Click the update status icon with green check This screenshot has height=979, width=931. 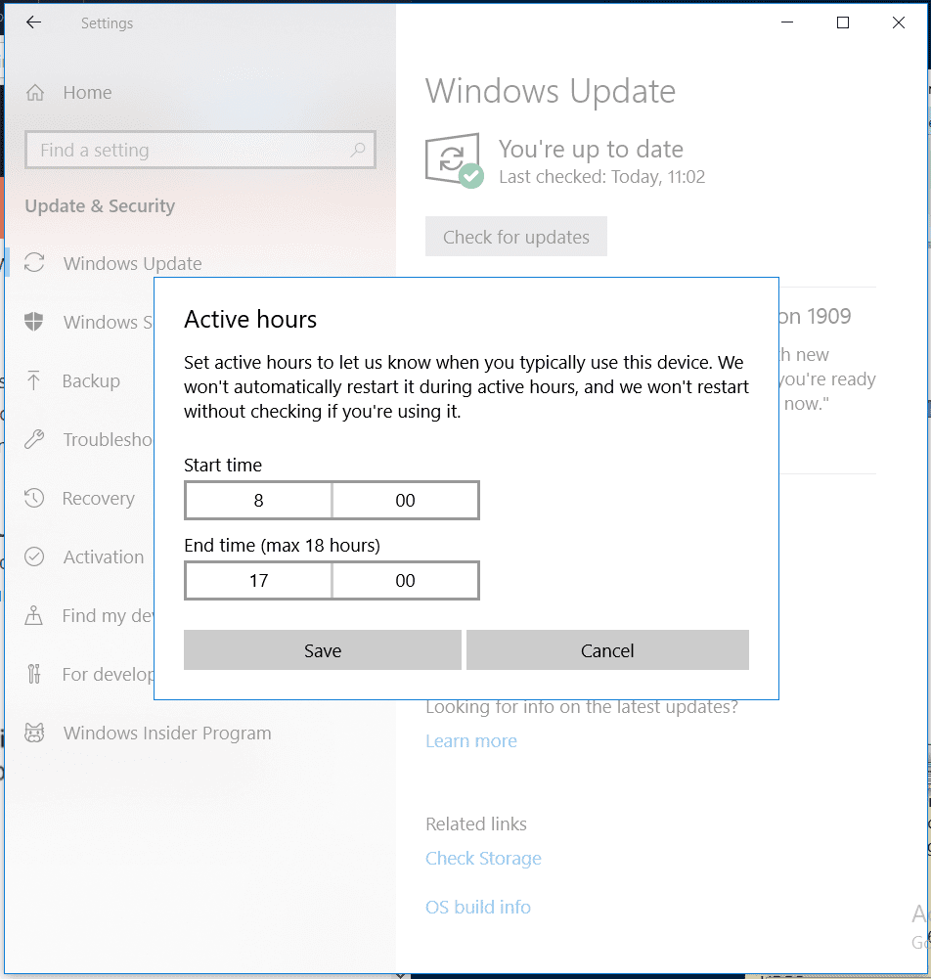(455, 160)
